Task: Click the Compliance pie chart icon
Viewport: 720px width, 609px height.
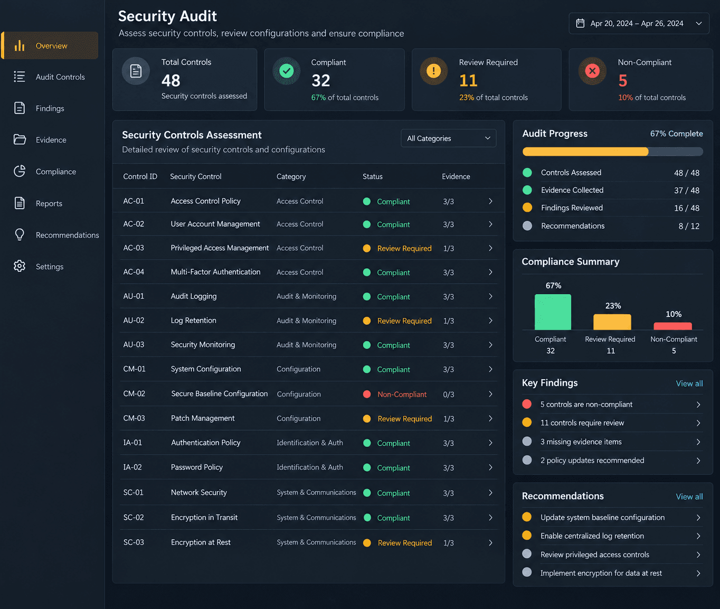Action: [20, 171]
